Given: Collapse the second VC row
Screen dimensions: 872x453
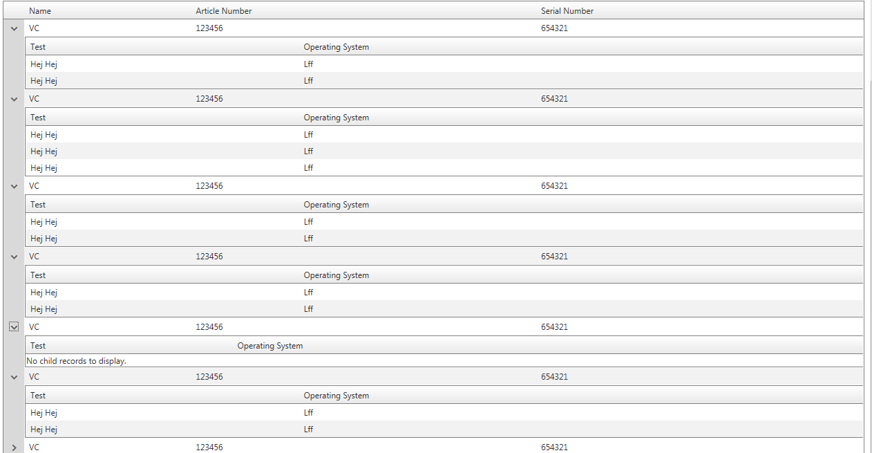Looking at the screenshot, I should tap(14, 99).
